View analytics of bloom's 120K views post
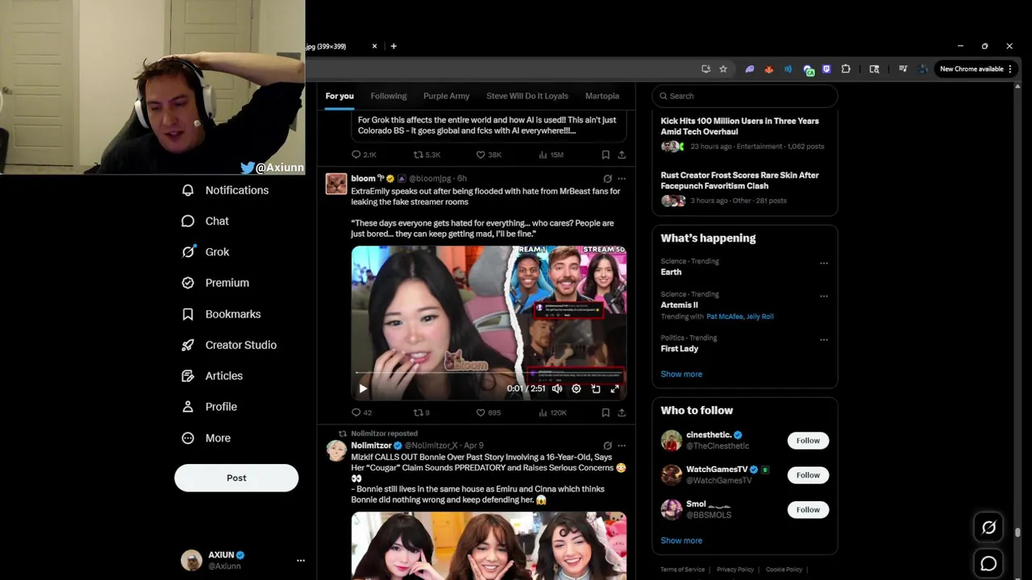The width and height of the screenshot is (1032, 580). point(552,412)
